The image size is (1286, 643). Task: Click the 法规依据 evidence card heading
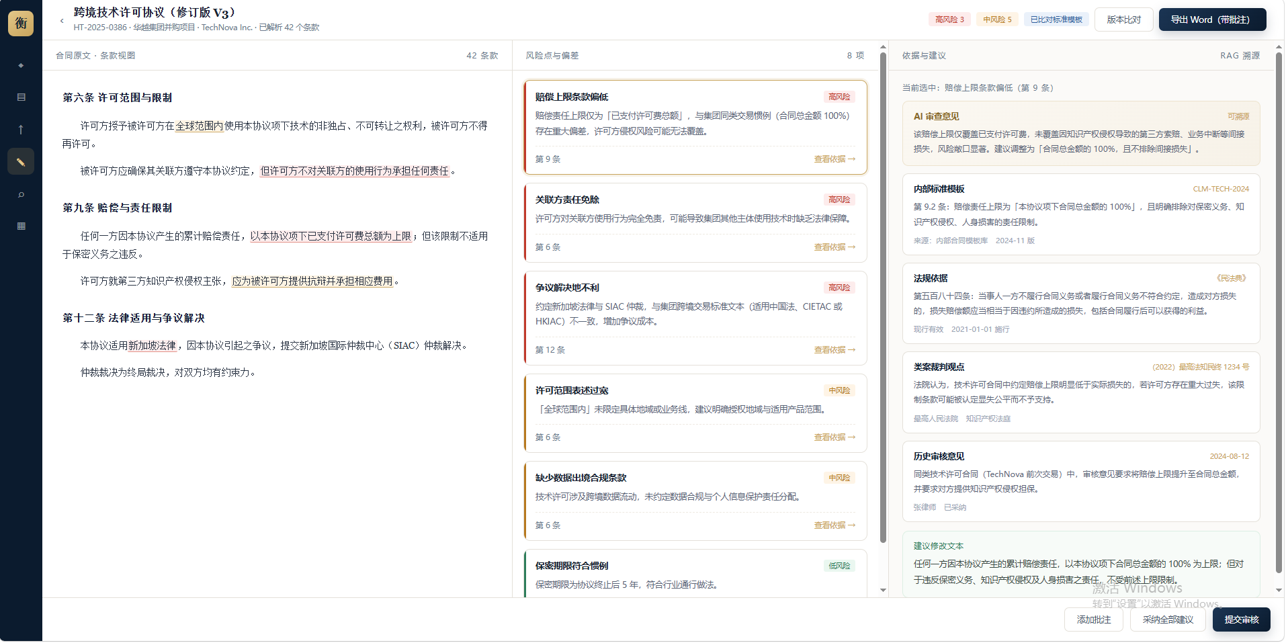931,278
